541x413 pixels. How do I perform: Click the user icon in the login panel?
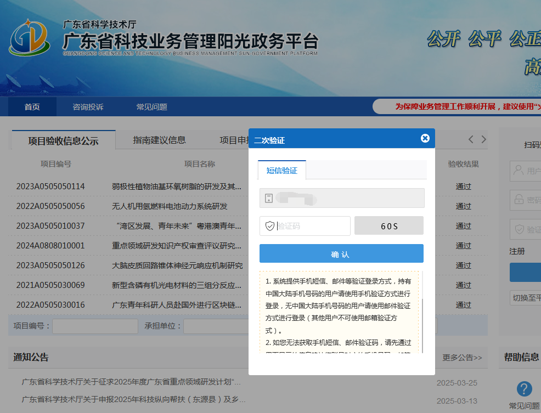pos(518,171)
